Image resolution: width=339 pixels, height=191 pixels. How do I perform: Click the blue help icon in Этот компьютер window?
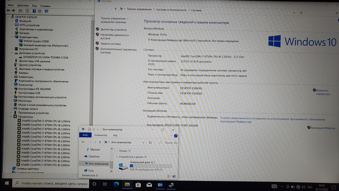[176, 136]
